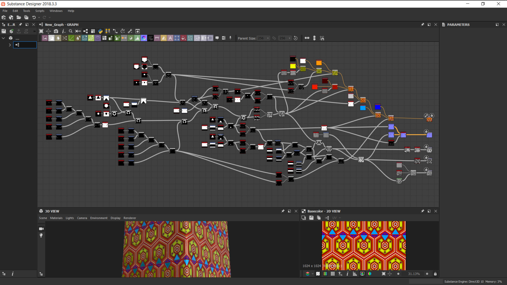Open the UV dropdown in the 2D view
The image size is (507, 285).
click(x=337, y=217)
